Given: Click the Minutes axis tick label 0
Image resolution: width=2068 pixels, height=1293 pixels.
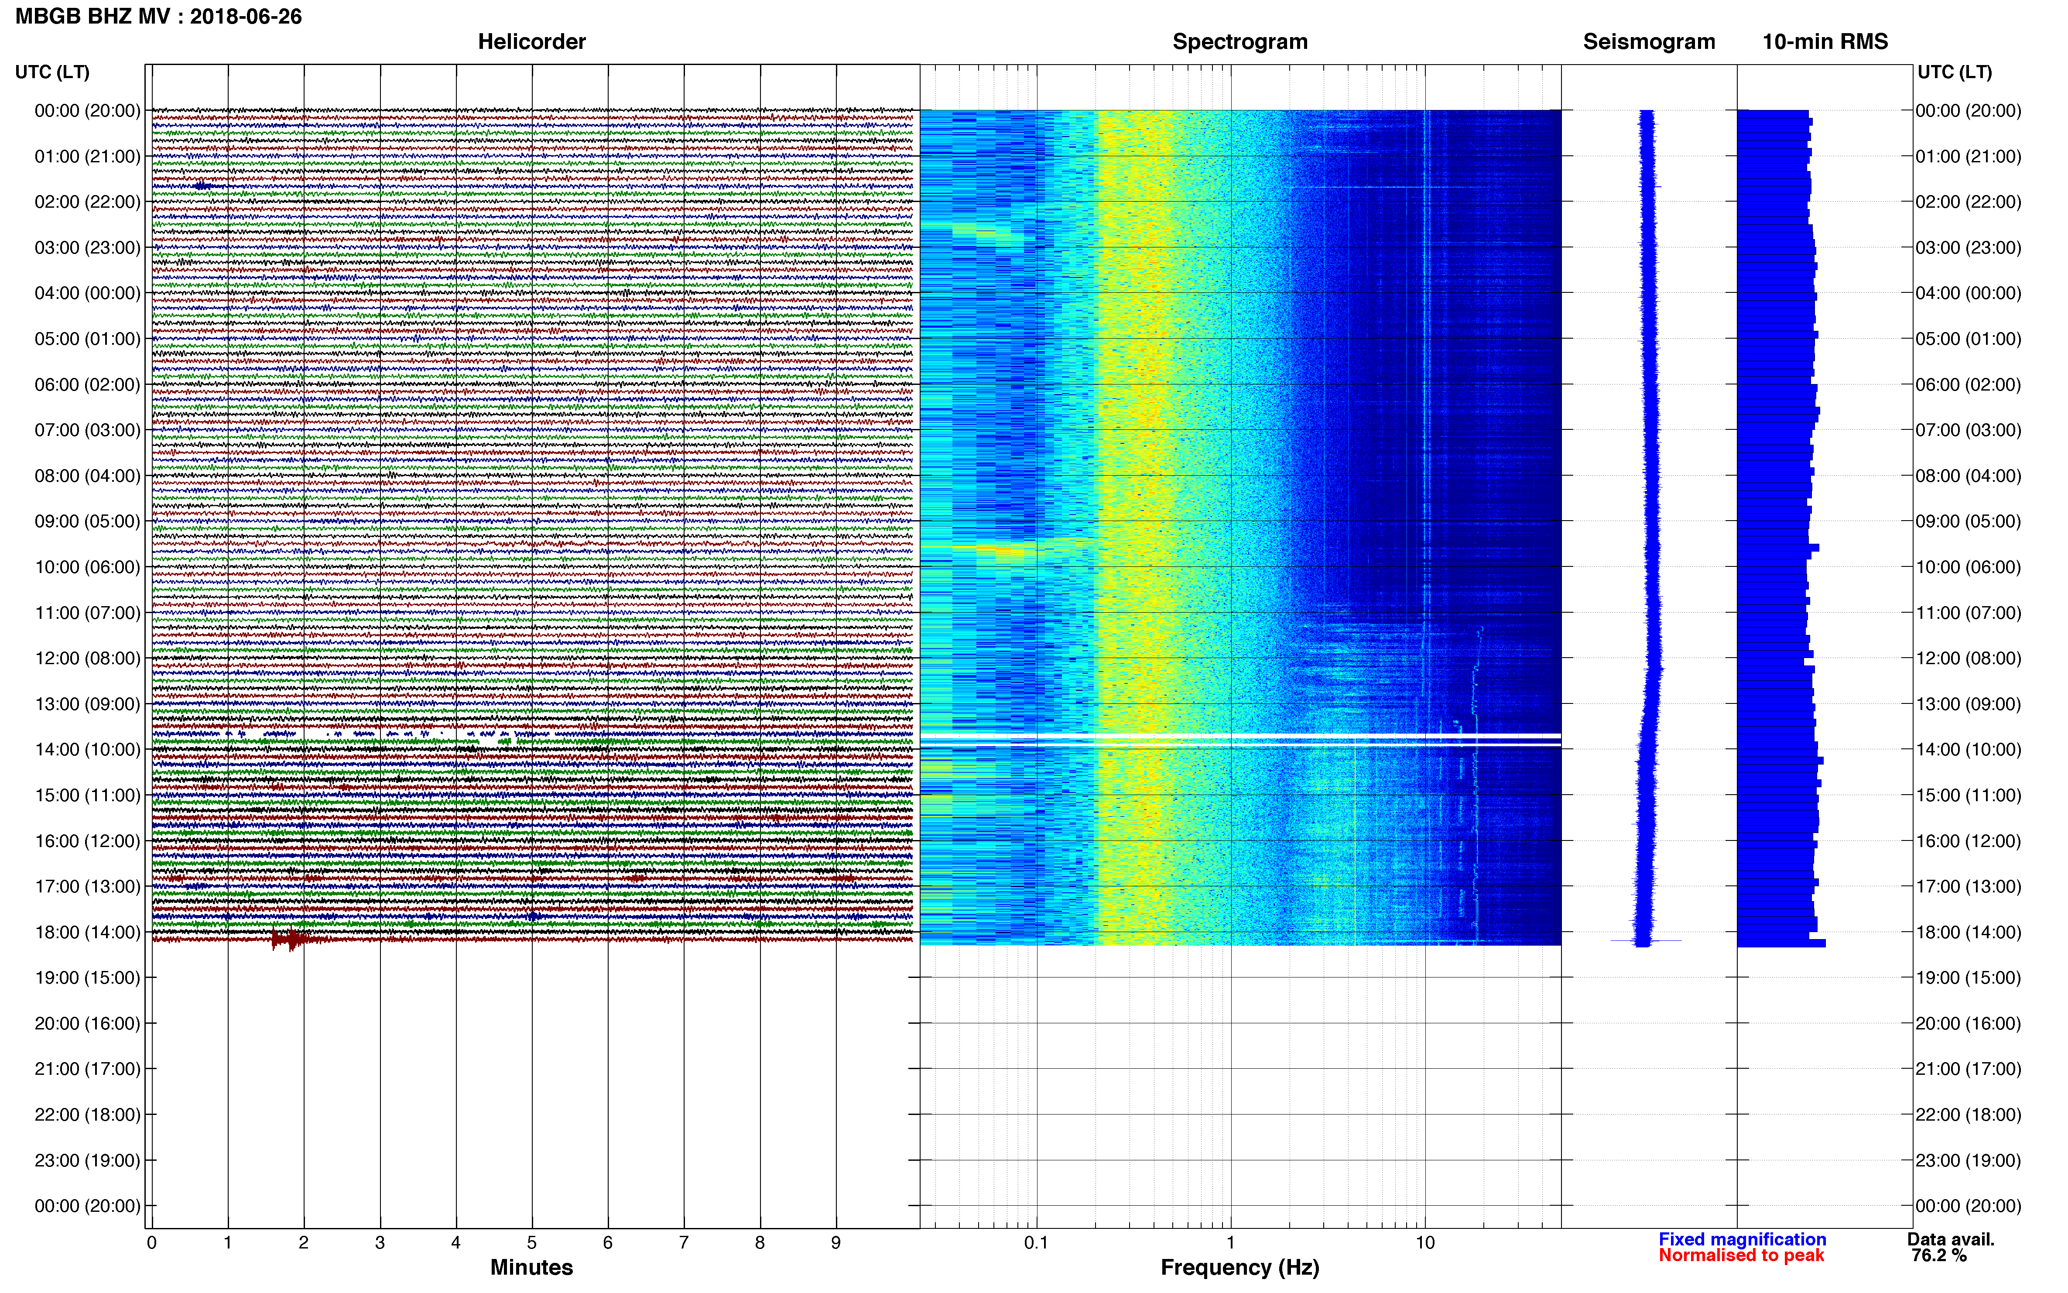Looking at the screenshot, I should point(151,1242).
